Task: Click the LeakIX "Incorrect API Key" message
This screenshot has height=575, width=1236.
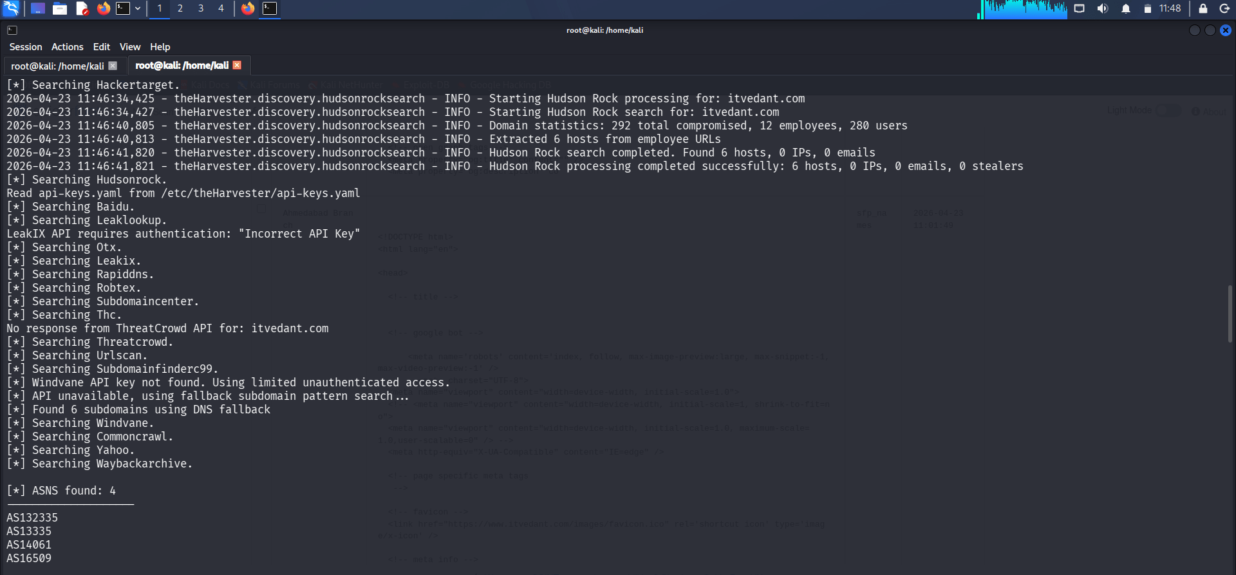Action: click(x=183, y=234)
